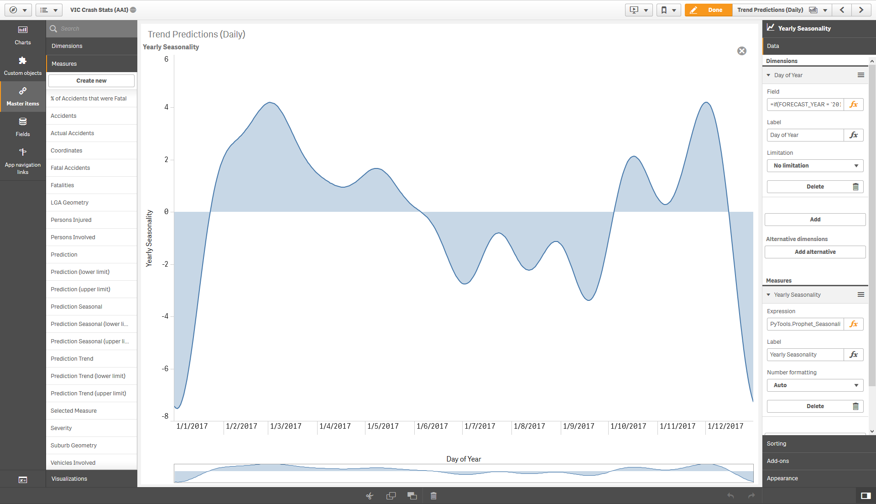Open the Number formatting Auto dropdown

point(814,385)
